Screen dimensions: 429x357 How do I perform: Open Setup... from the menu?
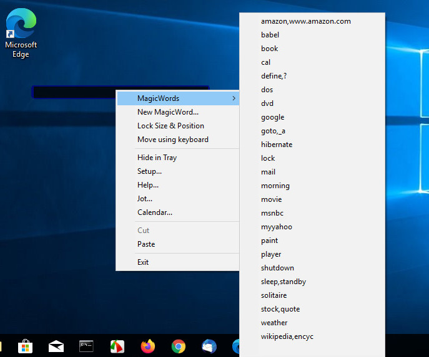coord(178,171)
